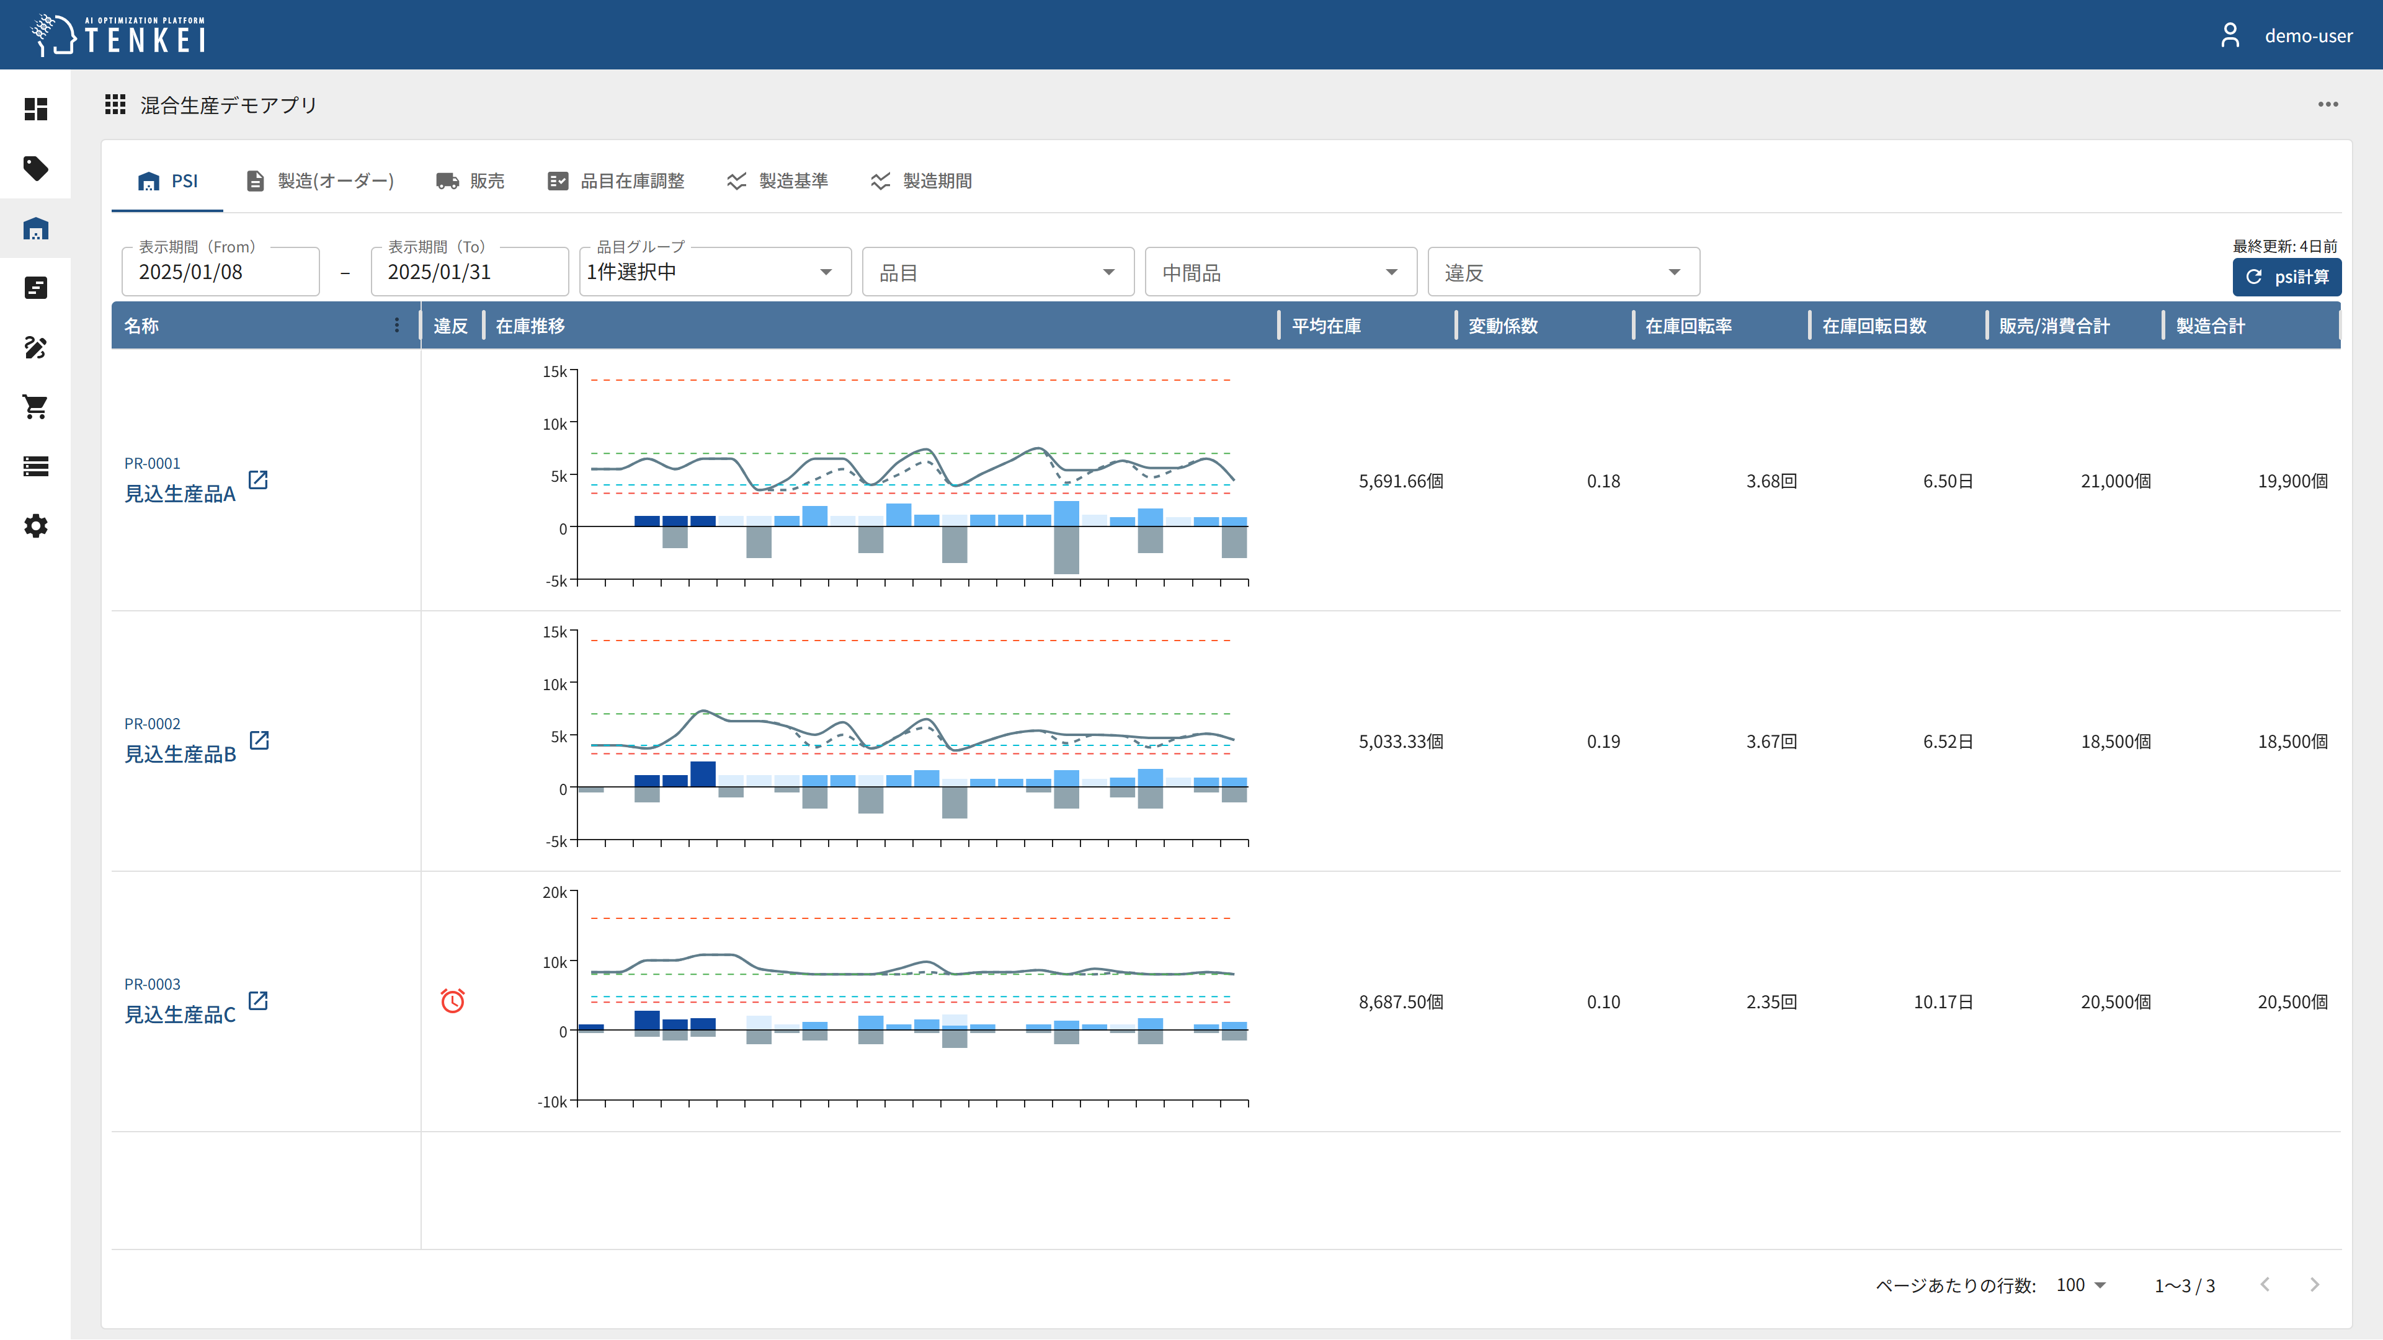Screen dimensions: 2383x1340
Task: Open the settings gear in the sidebar
Action: pyautogui.click(x=35, y=526)
